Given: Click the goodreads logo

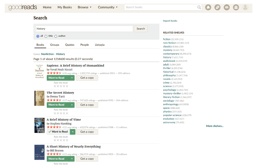Looking at the screenshot, I should point(23,7).
